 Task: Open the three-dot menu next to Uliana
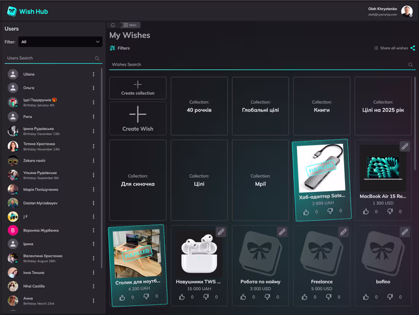[x=94, y=74]
